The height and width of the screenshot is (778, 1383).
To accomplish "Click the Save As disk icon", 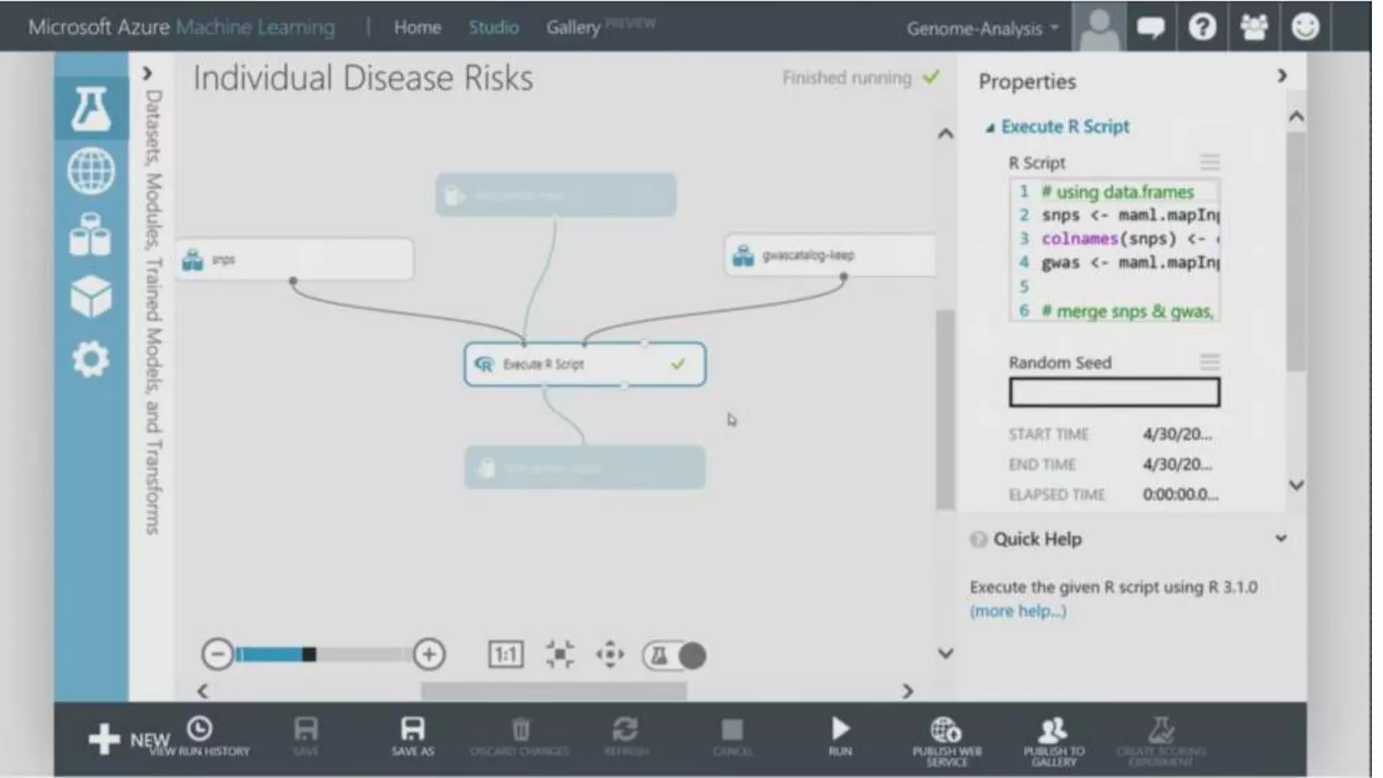I will pos(413,729).
